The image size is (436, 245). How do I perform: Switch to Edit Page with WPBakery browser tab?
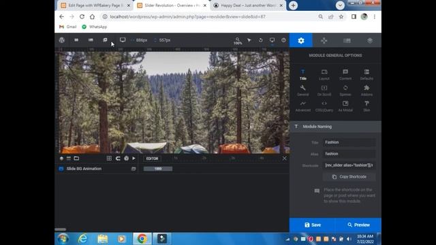tap(95, 5)
